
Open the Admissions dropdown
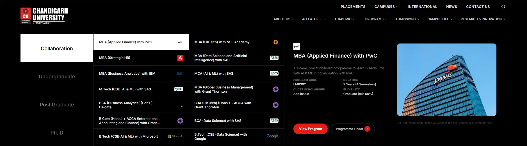point(407,19)
